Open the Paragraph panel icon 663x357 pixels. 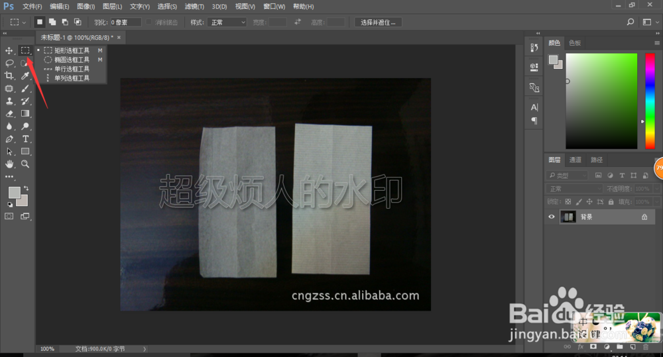534,121
